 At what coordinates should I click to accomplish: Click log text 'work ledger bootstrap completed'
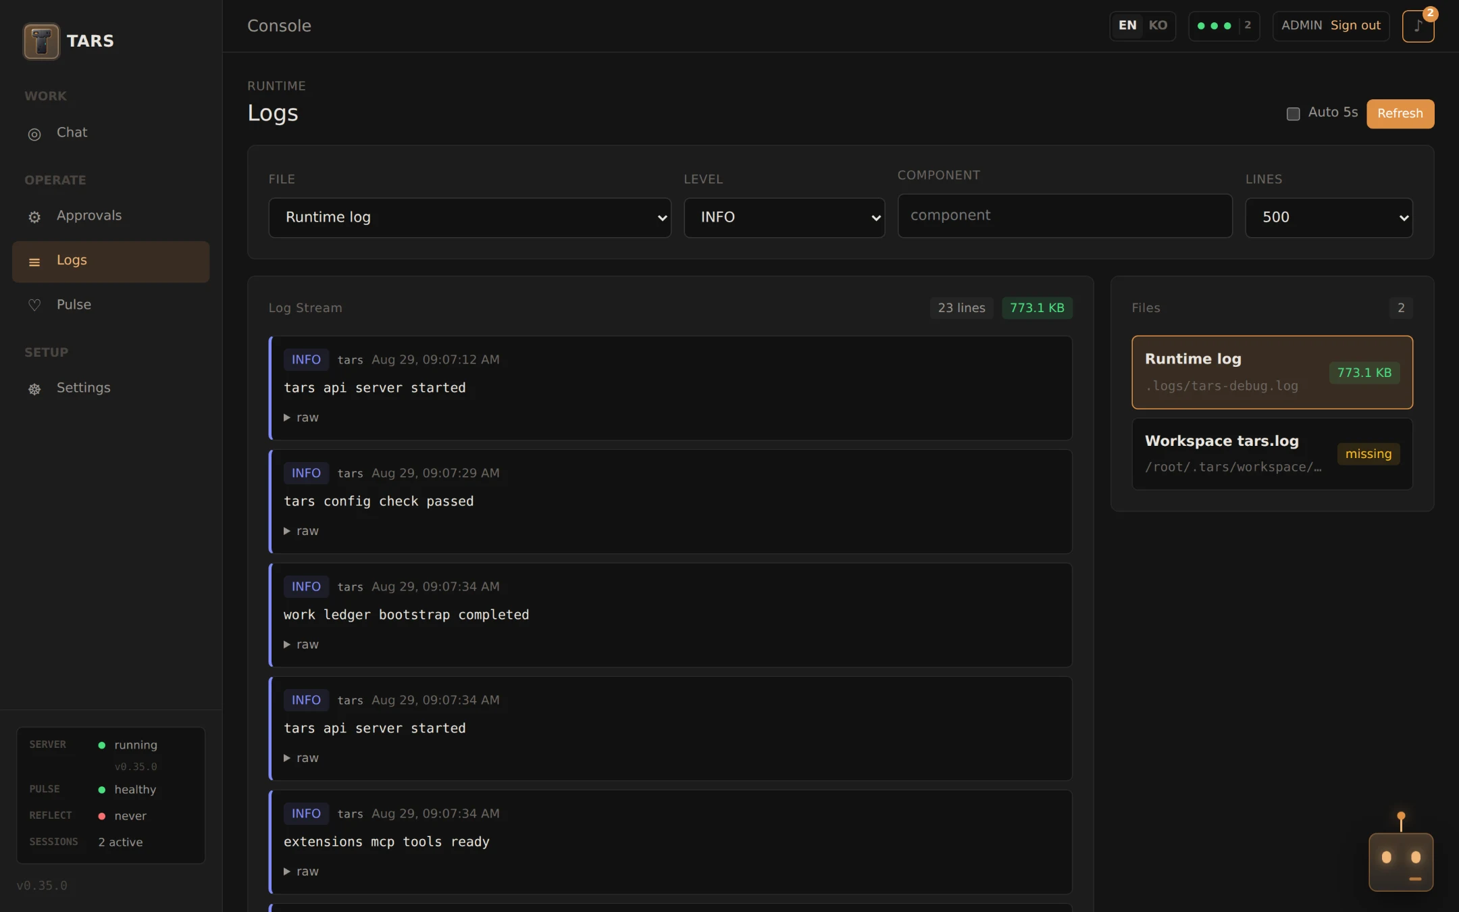pyautogui.click(x=406, y=615)
